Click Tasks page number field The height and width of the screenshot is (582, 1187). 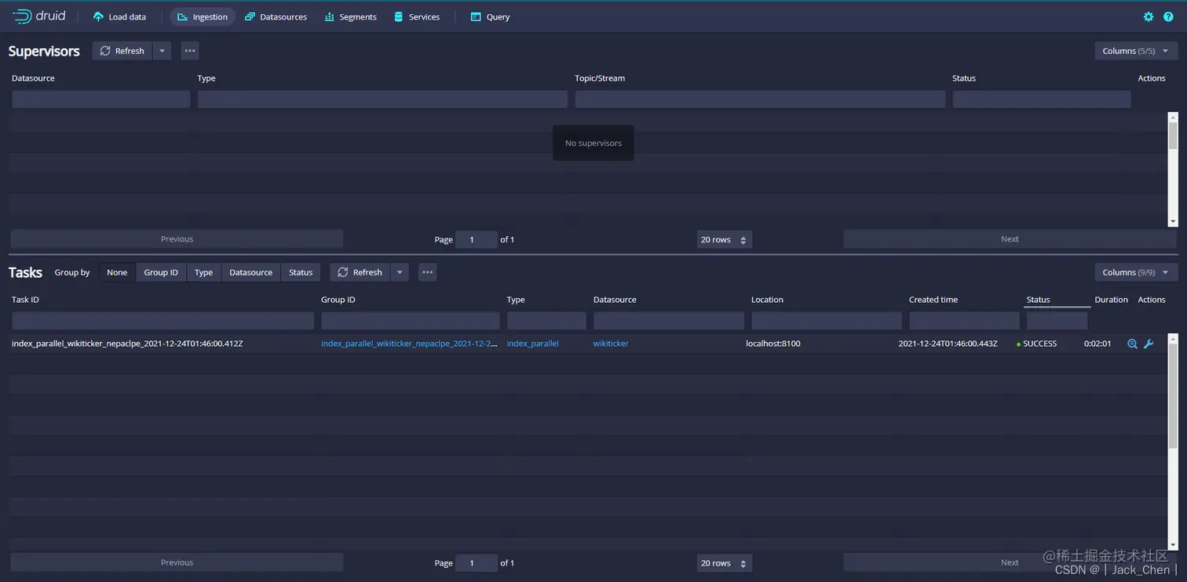coord(477,562)
